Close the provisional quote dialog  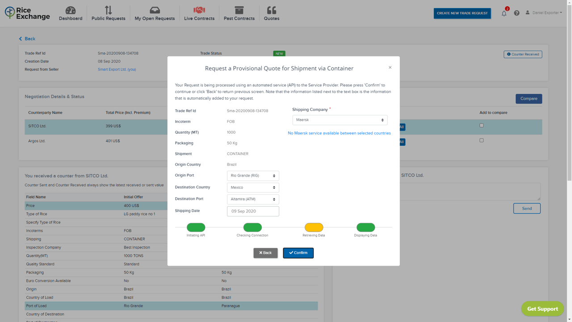tap(390, 68)
